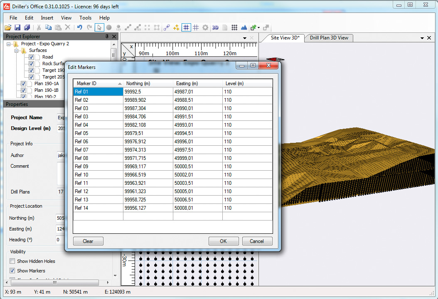Select the arrow pointer tool
This screenshot has height=299, width=438.
click(x=99, y=27)
